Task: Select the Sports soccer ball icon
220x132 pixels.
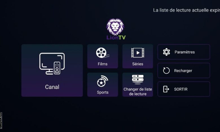Action: pyautogui.click(x=103, y=81)
